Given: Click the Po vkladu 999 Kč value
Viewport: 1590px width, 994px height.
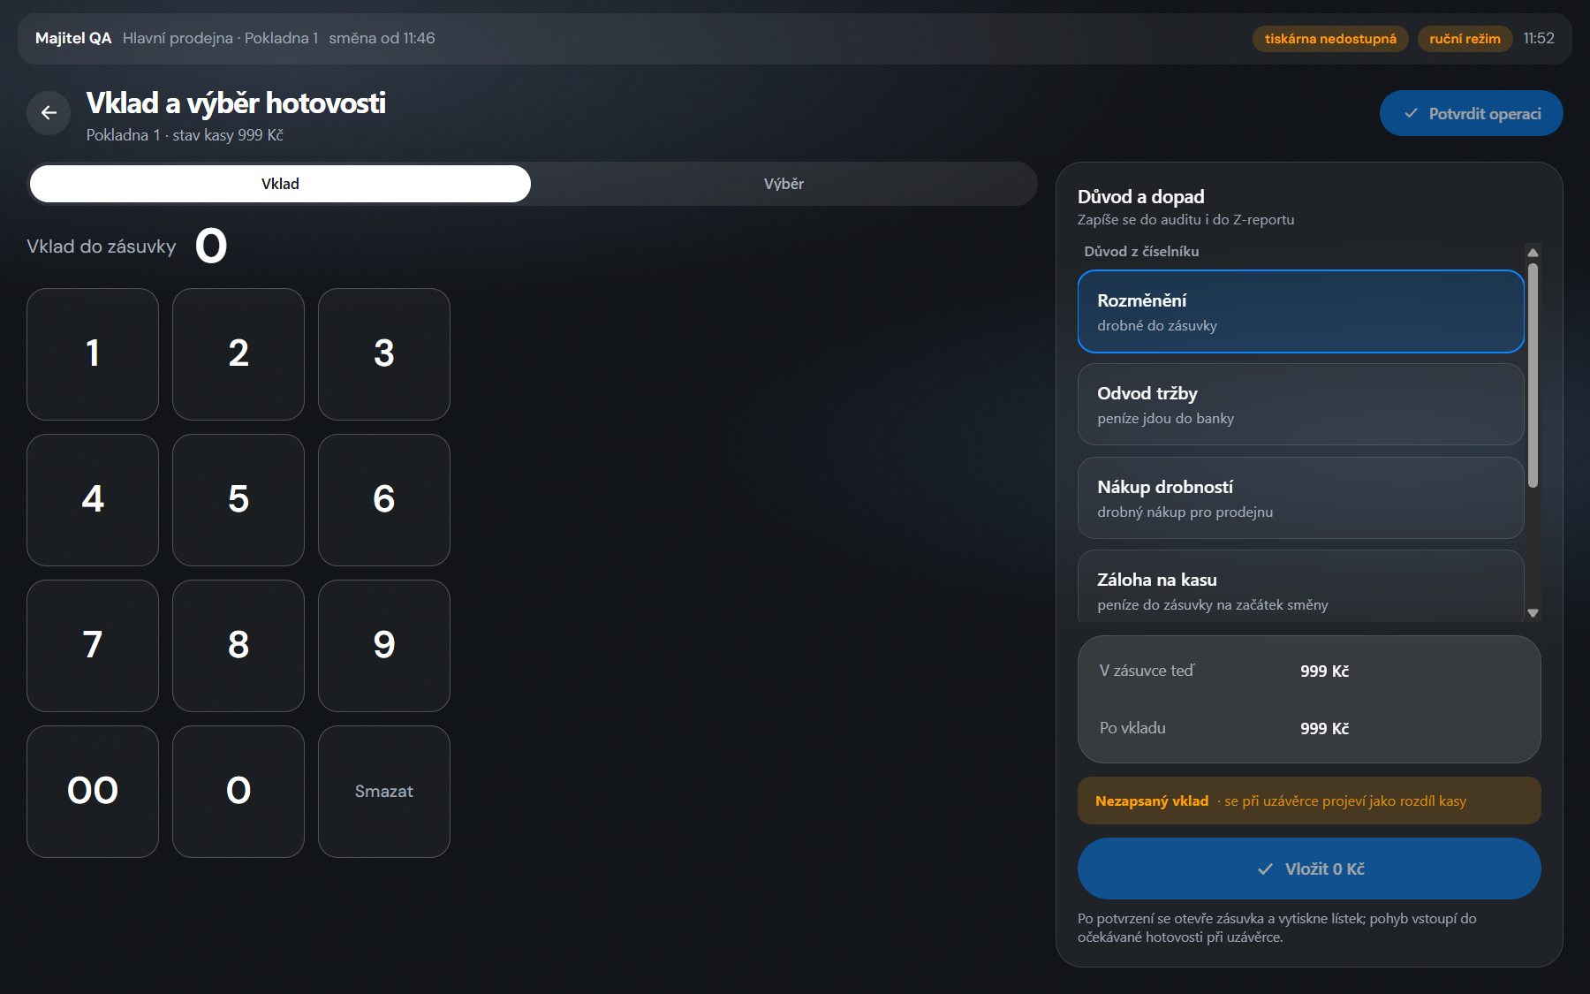Looking at the screenshot, I should coord(1324,728).
